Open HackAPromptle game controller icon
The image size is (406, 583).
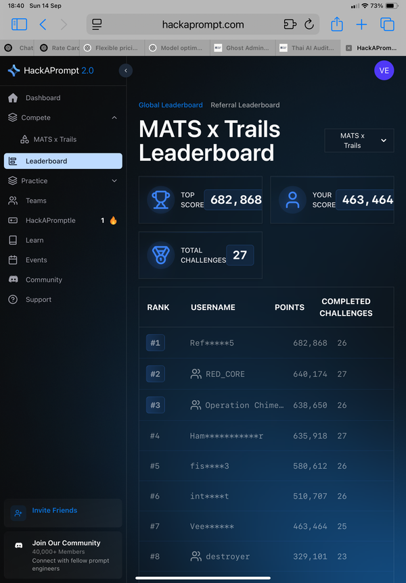tap(13, 220)
